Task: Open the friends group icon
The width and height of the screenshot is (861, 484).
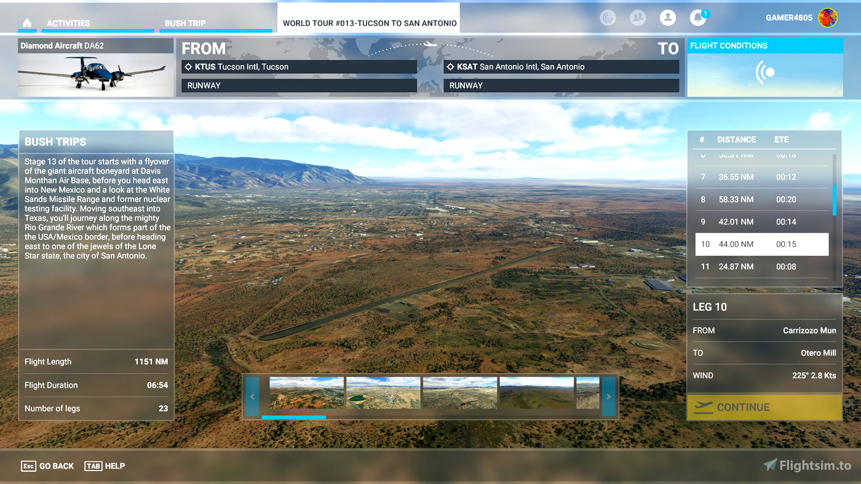Action: 638,18
